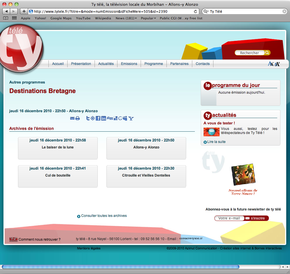Open the Yahoo! bookmark
Screen dimensions: 290x274
pyautogui.click(x=40, y=18)
